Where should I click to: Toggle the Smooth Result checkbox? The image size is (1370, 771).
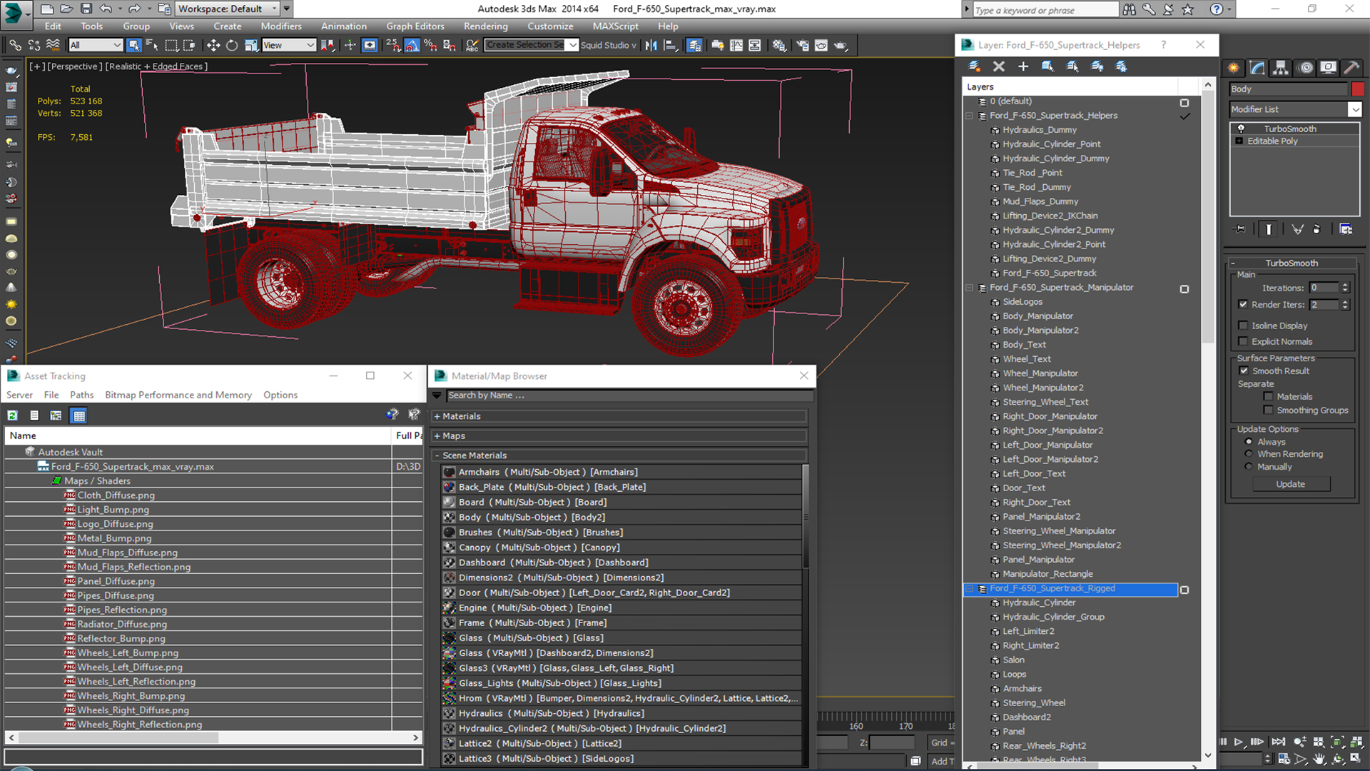pyautogui.click(x=1244, y=371)
